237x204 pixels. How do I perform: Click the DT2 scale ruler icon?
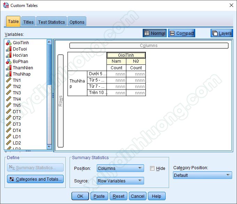[9, 118]
